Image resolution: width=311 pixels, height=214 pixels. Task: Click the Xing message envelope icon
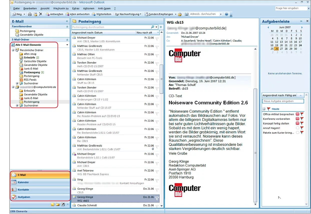pos(74,179)
